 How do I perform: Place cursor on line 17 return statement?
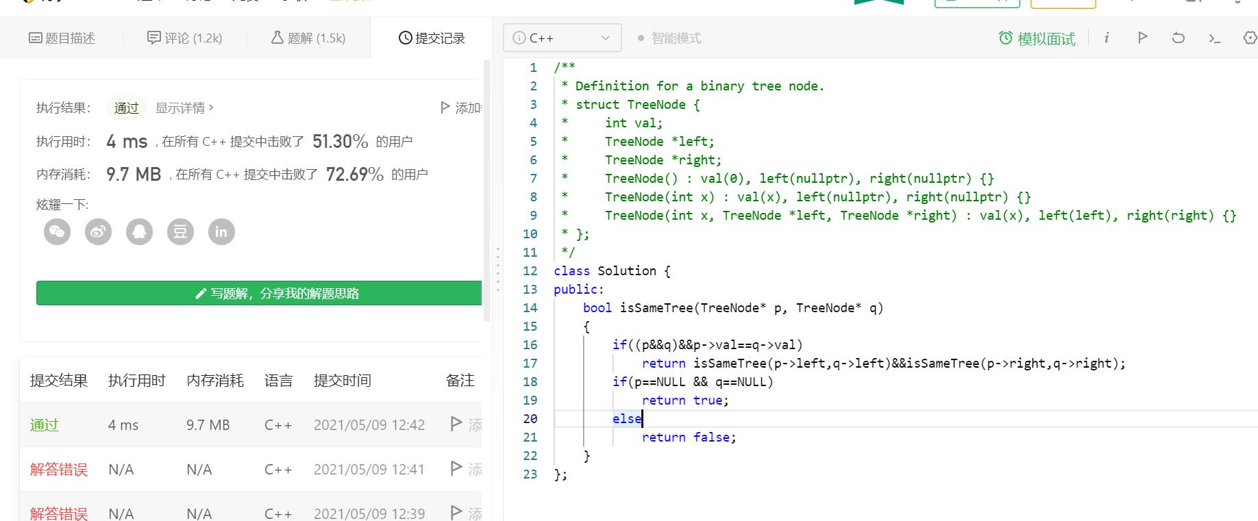(x=883, y=364)
